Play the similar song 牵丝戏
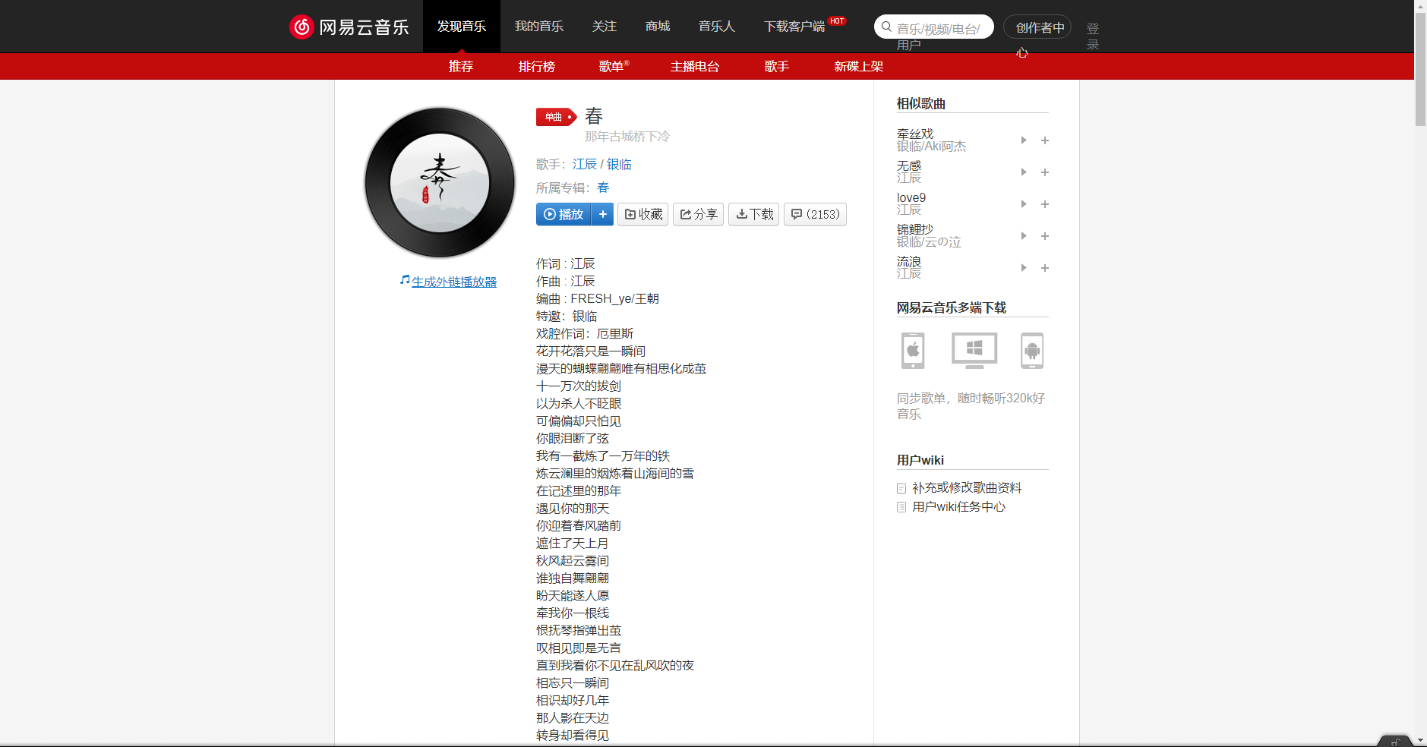Screen dimensions: 1427x747 1023,140
